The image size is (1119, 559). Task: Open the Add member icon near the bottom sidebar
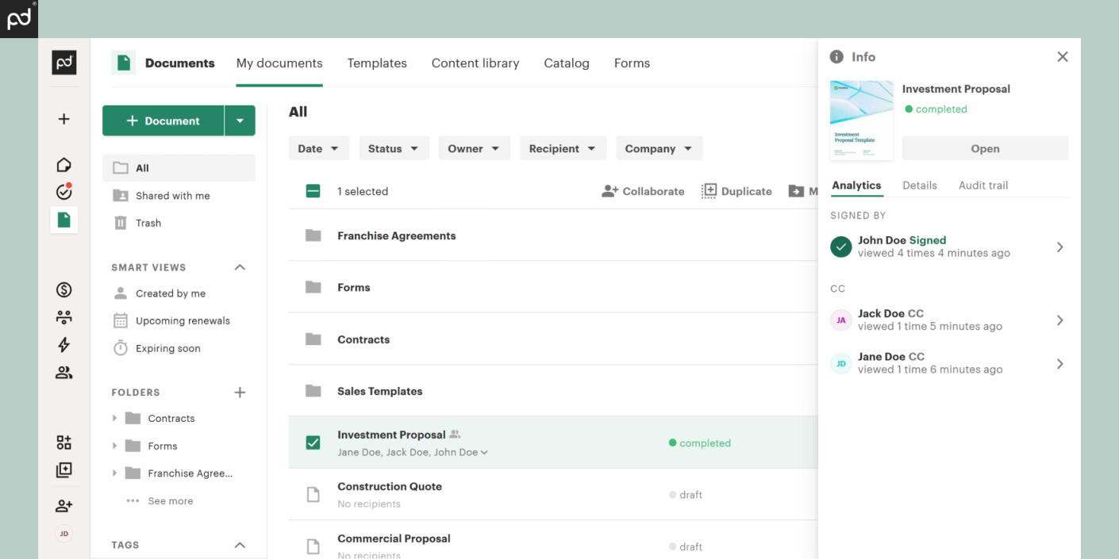[63, 505]
